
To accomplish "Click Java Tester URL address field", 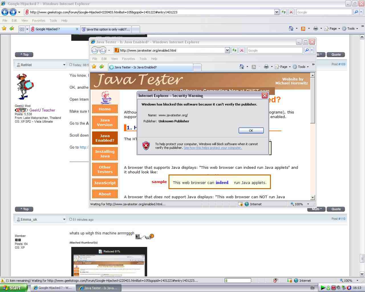I will [x=169, y=50].
